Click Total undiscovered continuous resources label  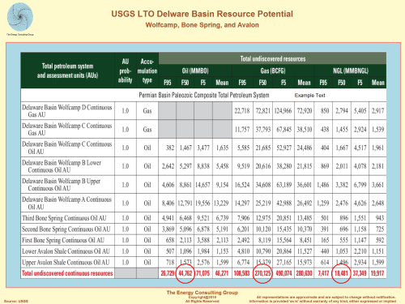click(67, 273)
